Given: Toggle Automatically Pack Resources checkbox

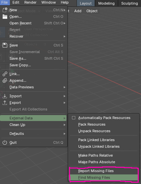Looking at the screenshot, I should pyautogui.click(x=74, y=118).
